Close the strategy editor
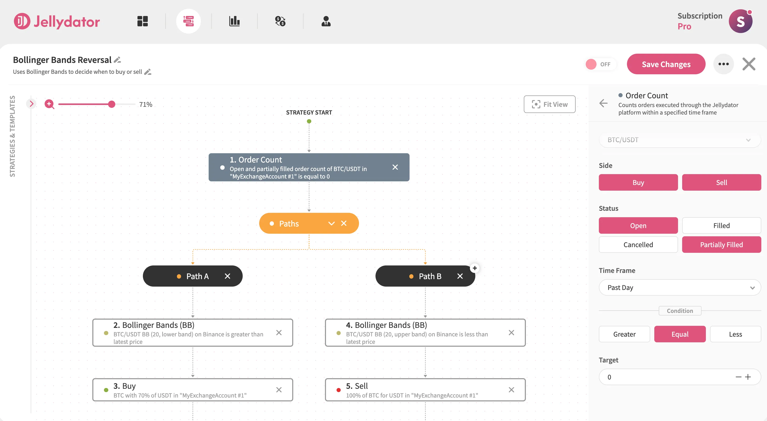This screenshot has width=767, height=421. click(749, 64)
